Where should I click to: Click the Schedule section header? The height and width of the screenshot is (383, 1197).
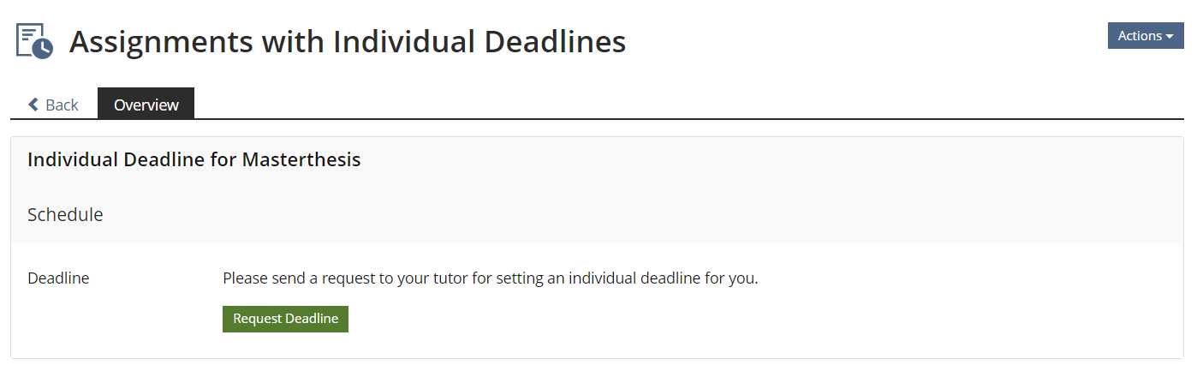[65, 214]
